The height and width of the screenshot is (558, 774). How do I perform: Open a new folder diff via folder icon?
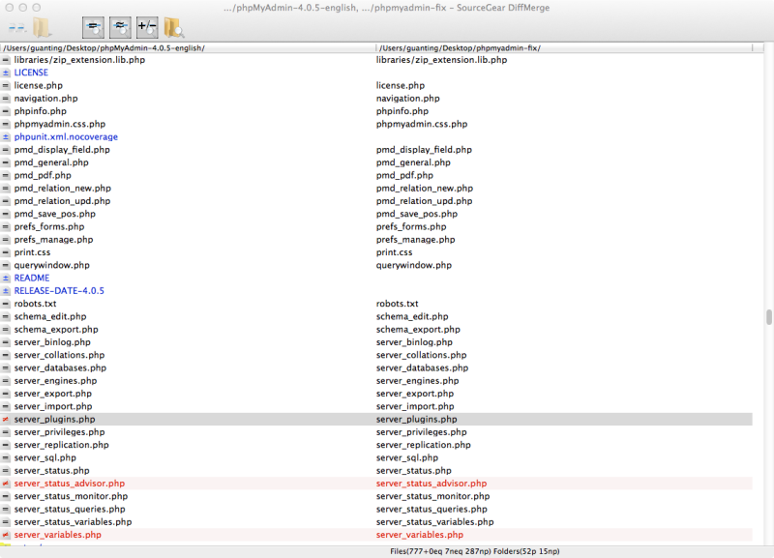pyautogui.click(x=42, y=28)
